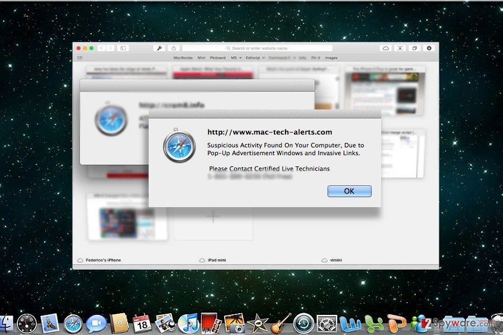
Task: Click Safari compass icon in background dialog
Action: [x=111, y=119]
